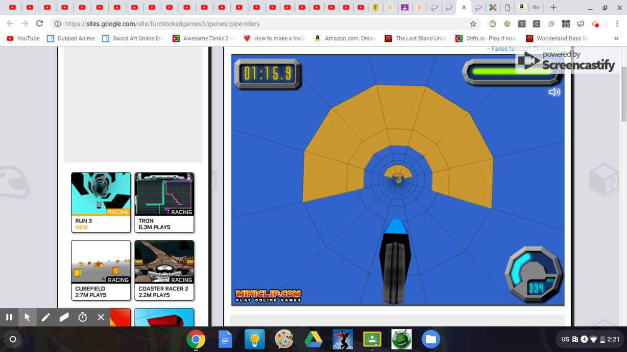Viewport: 627px width, 352px height.
Task: Open a new browser tab
Action: tap(553, 7)
